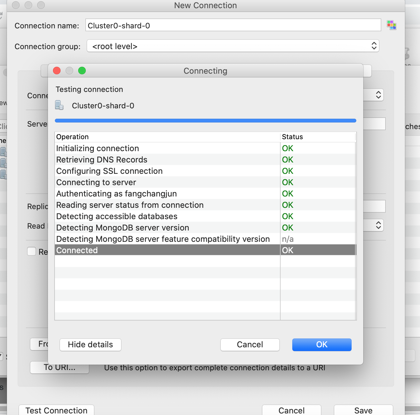Click the Status column header
This screenshot has height=415, width=420.
coord(318,137)
